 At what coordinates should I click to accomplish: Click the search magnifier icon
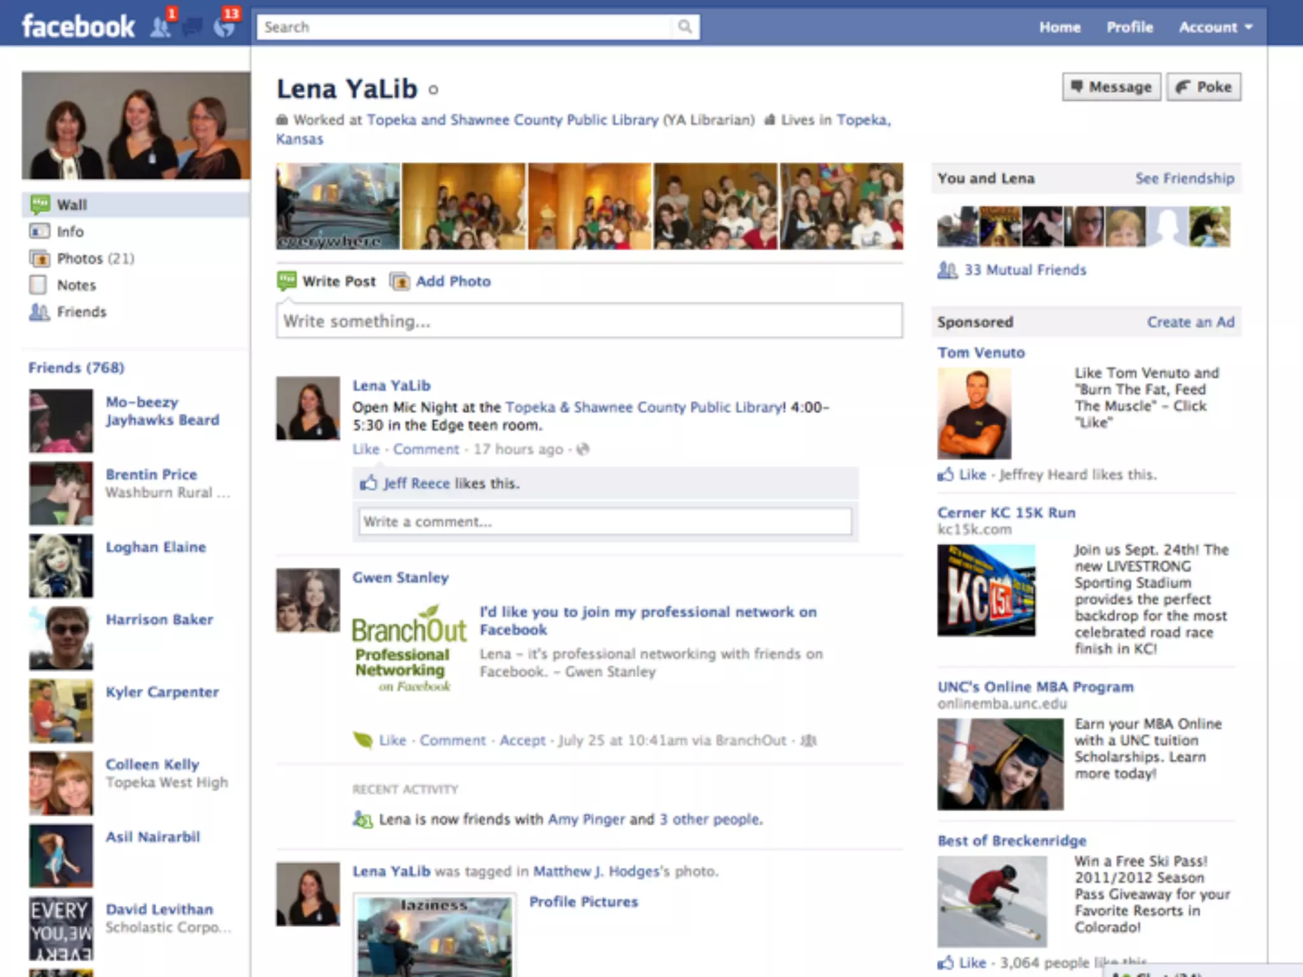point(685,27)
